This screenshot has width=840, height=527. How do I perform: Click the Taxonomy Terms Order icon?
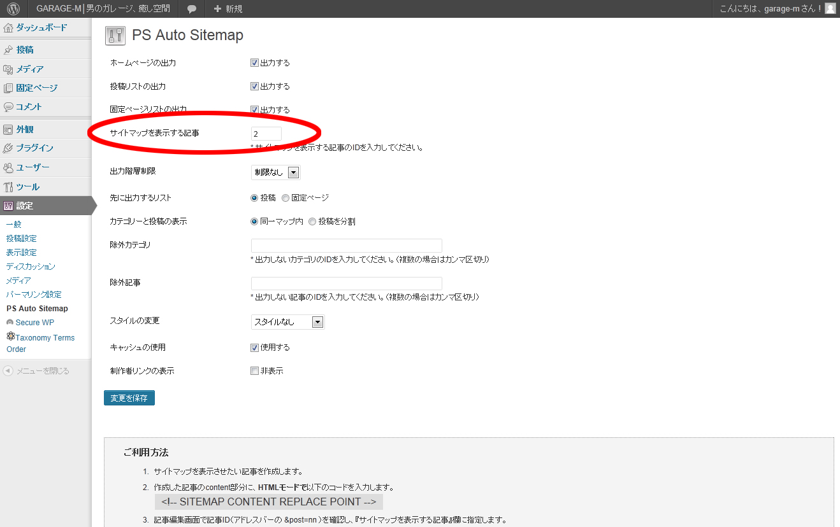click(x=10, y=336)
